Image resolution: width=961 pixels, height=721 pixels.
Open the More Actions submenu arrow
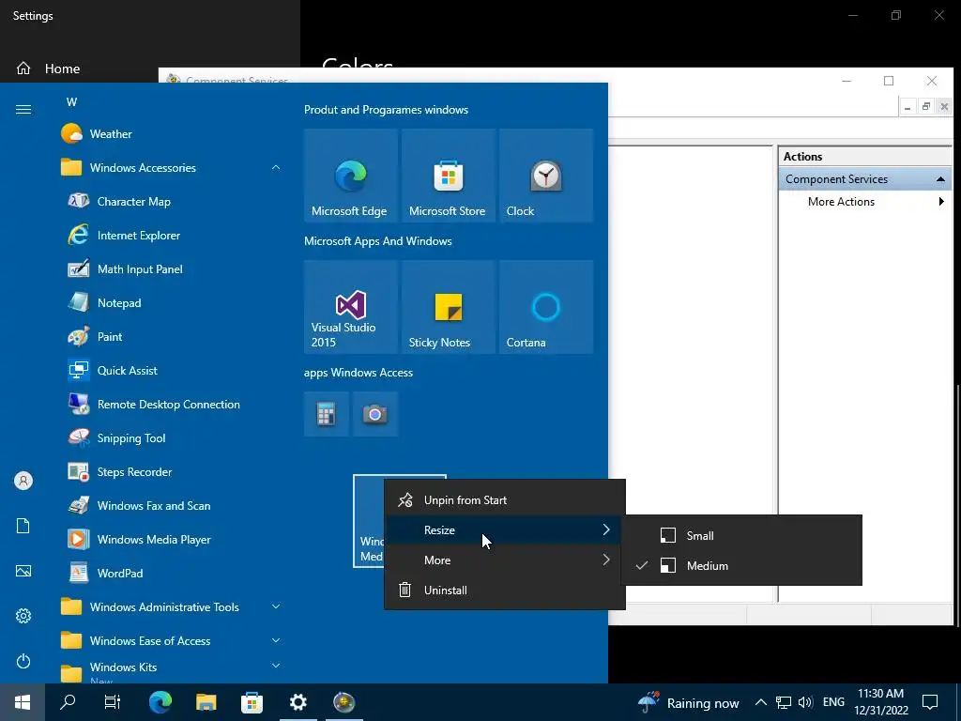[x=941, y=201]
